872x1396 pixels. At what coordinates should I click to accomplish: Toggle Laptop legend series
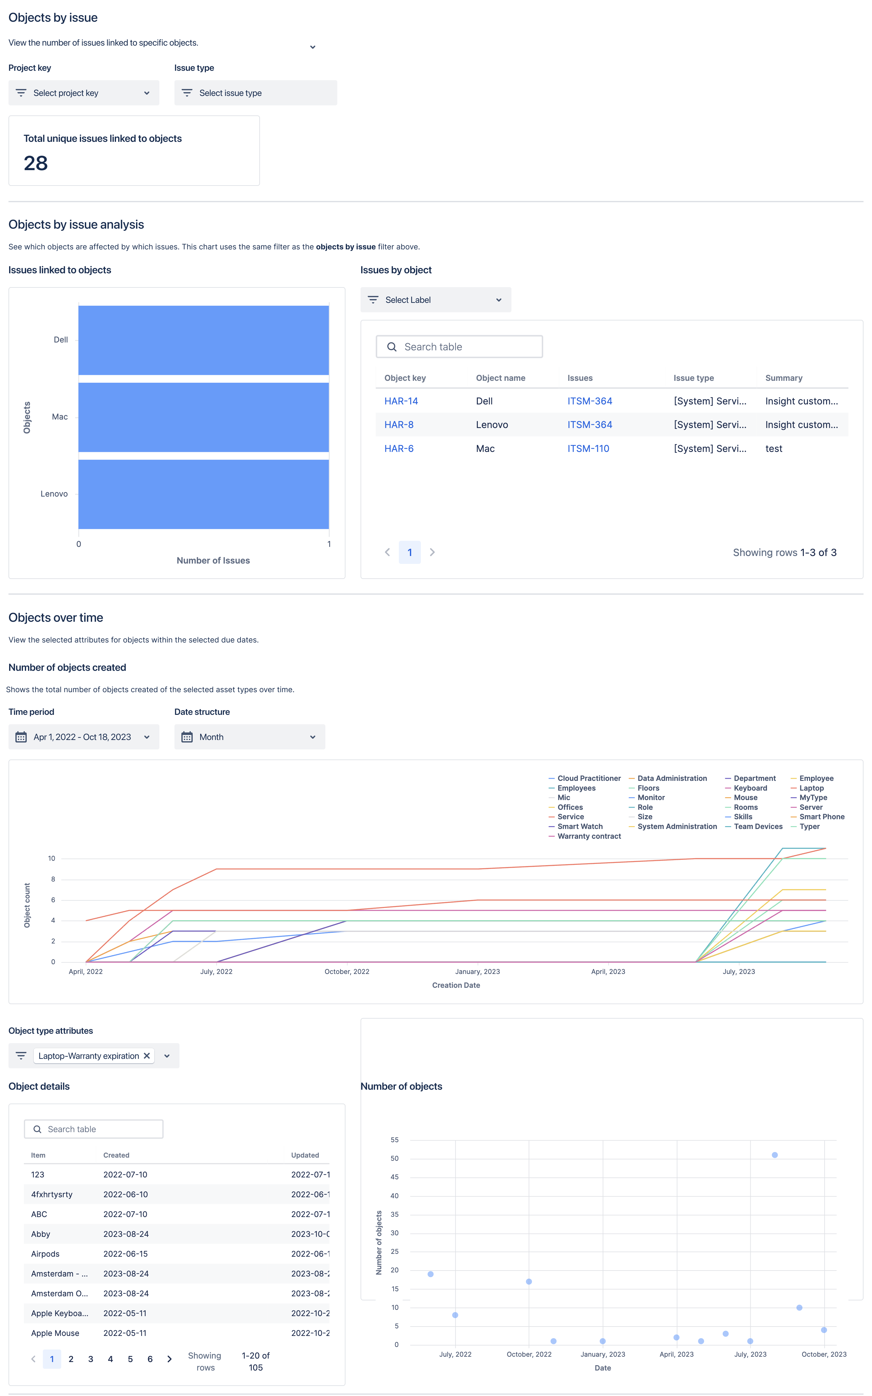click(807, 788)
